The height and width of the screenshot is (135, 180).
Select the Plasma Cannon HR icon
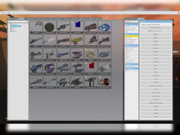(x=105, y=55)
